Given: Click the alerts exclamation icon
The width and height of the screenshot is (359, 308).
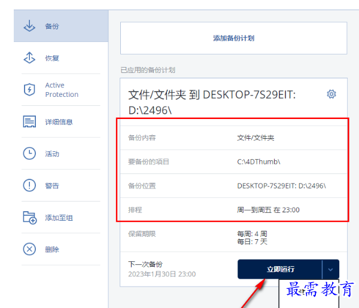Looking at the screenshot, I should tap(29, 185).
